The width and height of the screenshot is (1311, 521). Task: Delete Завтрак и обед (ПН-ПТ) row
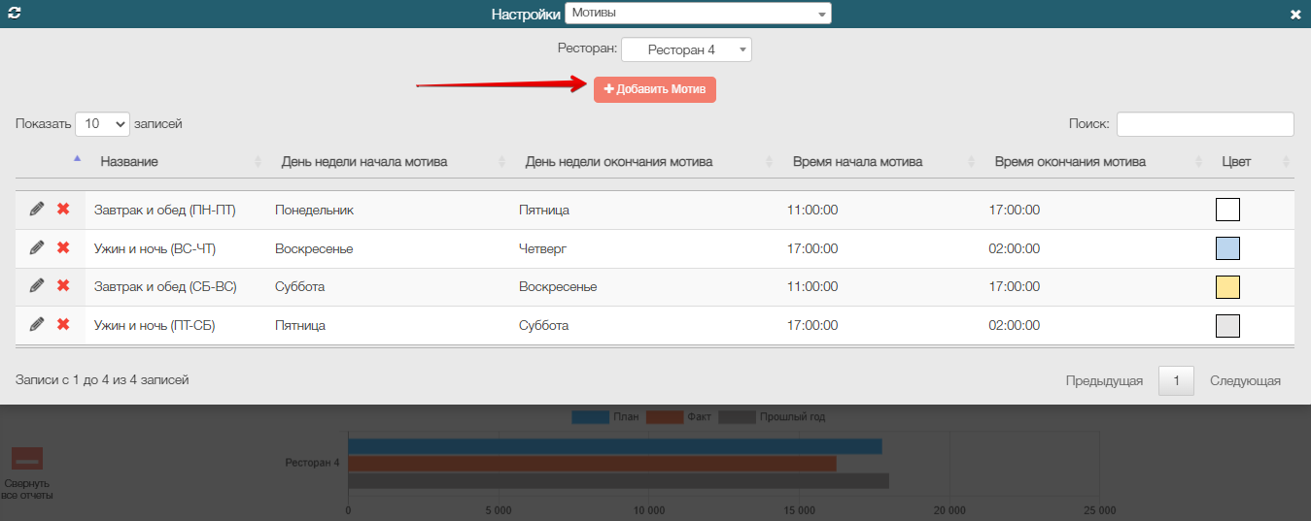[x=63, y=209]
